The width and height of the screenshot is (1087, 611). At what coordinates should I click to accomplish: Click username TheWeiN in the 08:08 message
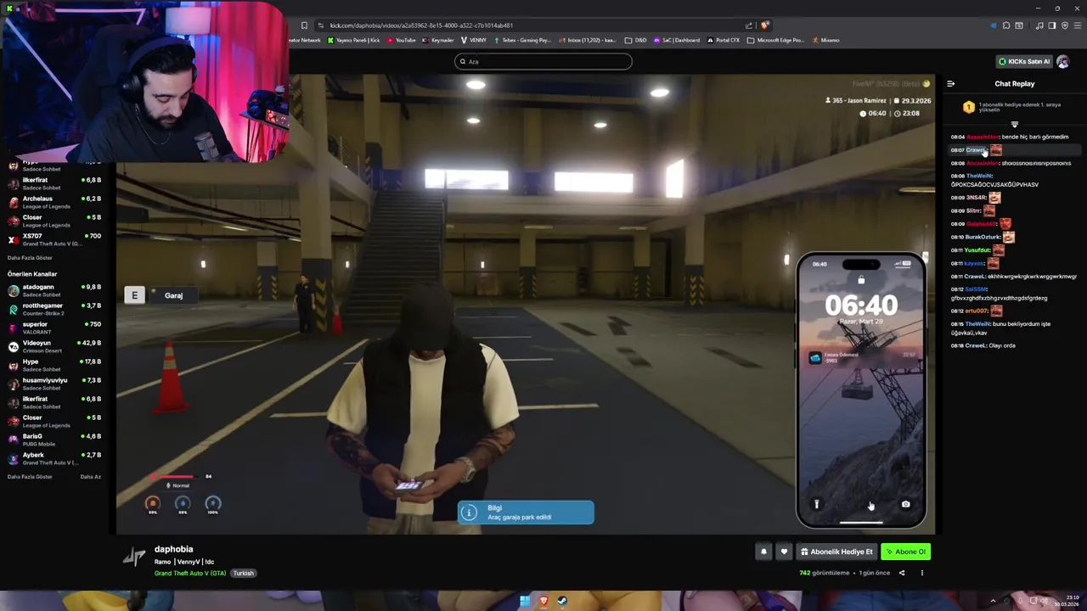(x=979, y=176)
